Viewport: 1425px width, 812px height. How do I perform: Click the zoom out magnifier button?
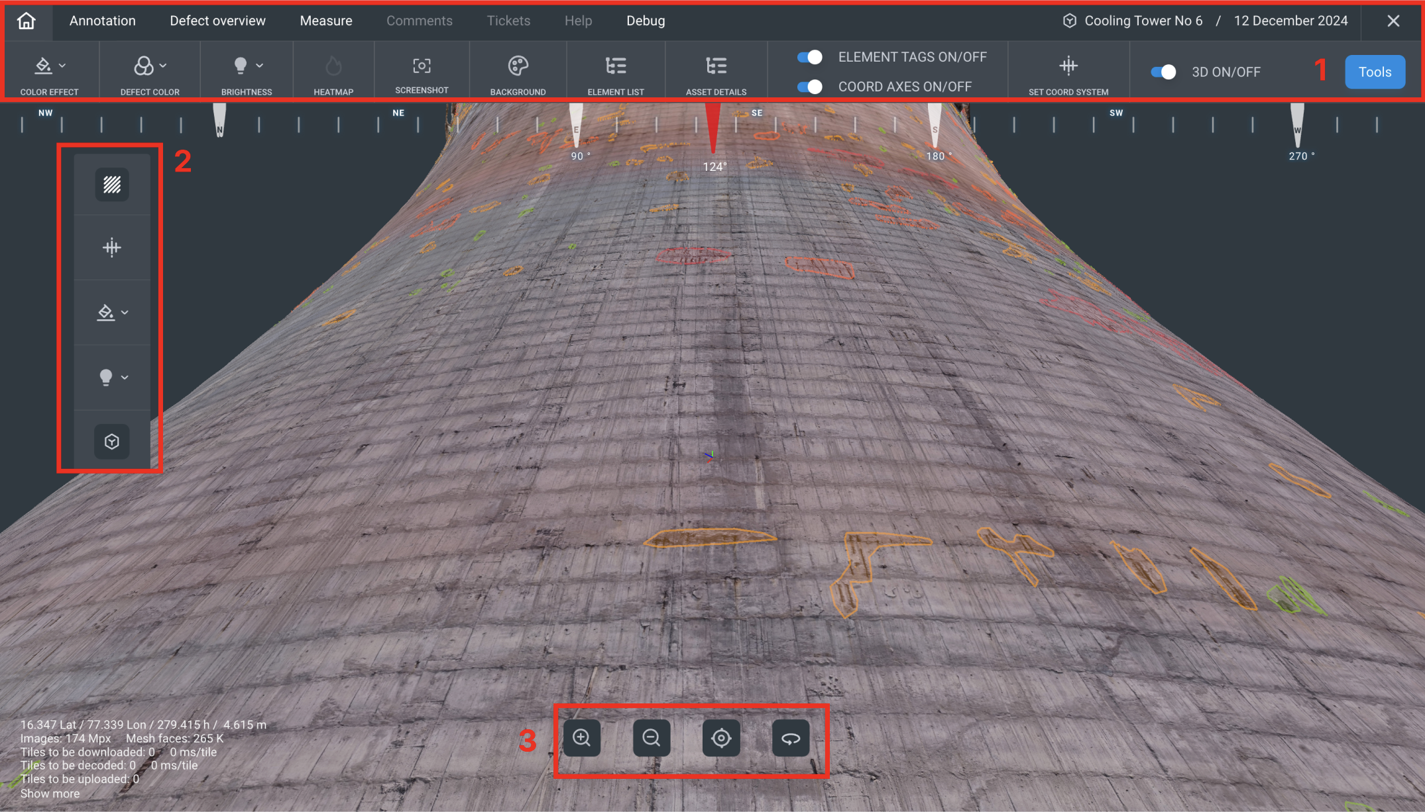pyautogui.click(x=652, y=738)
